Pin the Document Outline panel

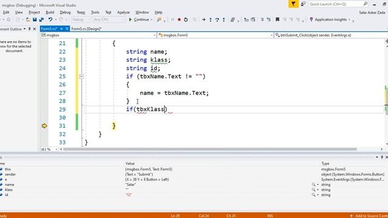click(x=30, y=29)
